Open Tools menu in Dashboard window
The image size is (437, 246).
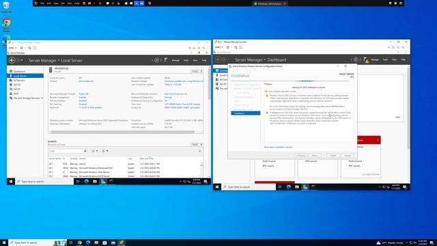pyautogui.click(x=385, y=59)
